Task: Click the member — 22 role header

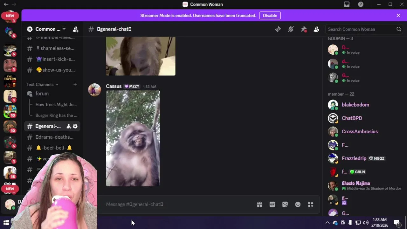Action: point(341,94)
